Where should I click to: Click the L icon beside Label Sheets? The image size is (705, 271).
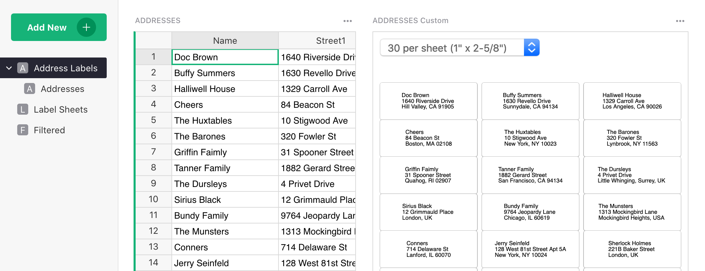click(x=23, y=110)
